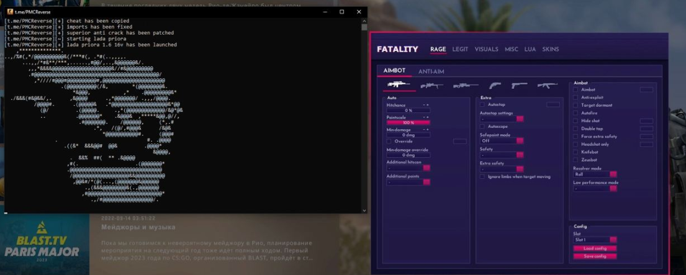Click the Load config button
The image size is (686, 275).
click(x=595, y=248)
